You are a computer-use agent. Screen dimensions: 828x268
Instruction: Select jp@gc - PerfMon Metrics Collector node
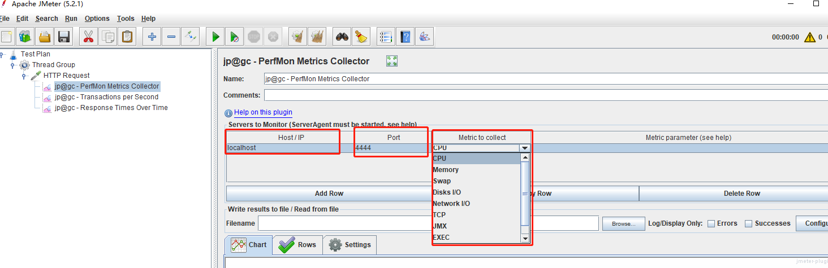click(x=107, y=86)
